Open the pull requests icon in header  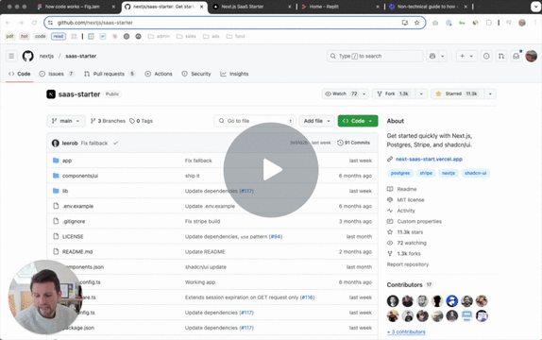tap(501, 56)
